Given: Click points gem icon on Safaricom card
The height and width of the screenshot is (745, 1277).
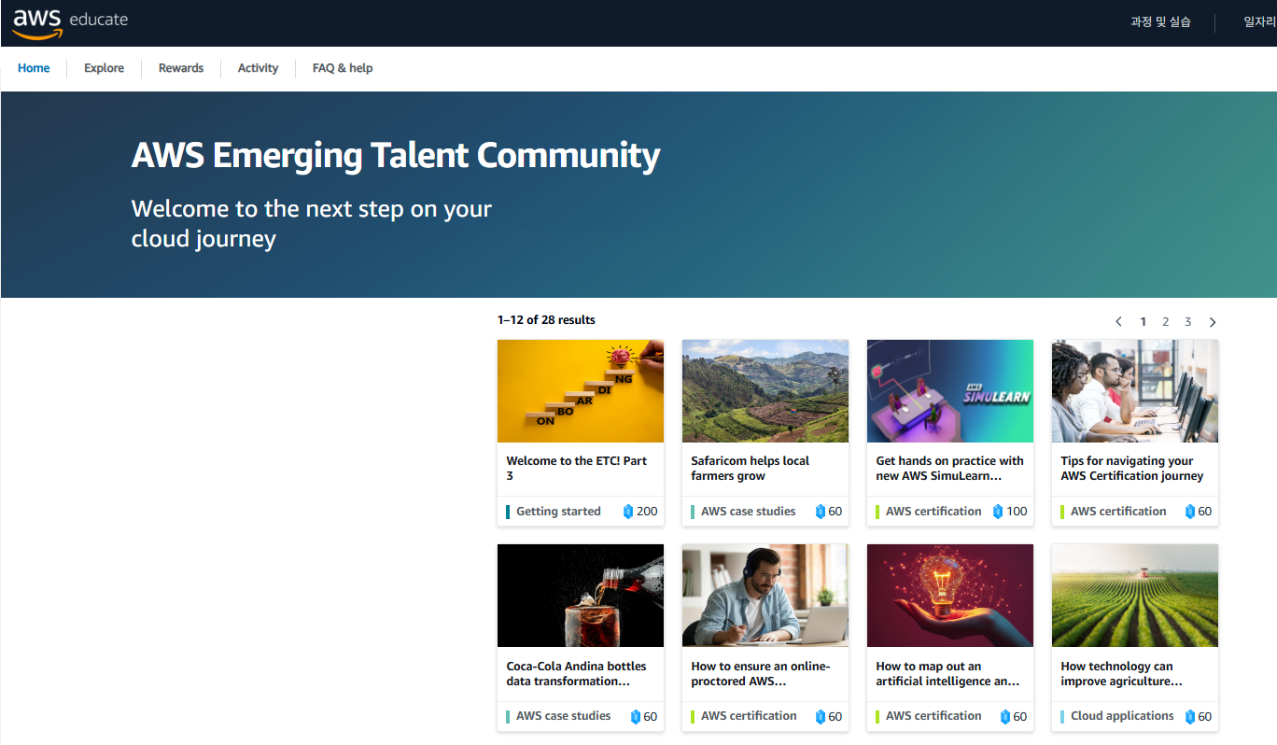Looking at the screenshot, I should click(x=821, y=512).
